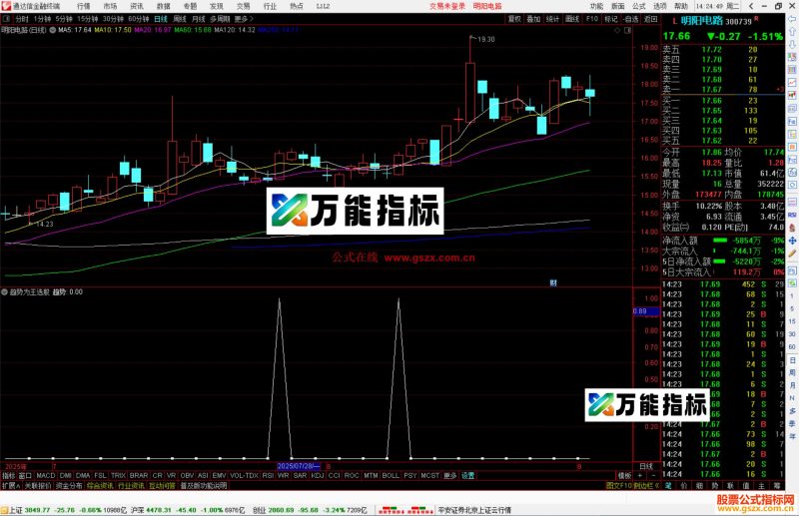
Task: Open 多周期 multi-period view
Action: click(x=220, y=19)
